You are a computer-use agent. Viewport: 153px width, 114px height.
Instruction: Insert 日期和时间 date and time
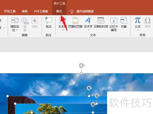pos(101,22)
